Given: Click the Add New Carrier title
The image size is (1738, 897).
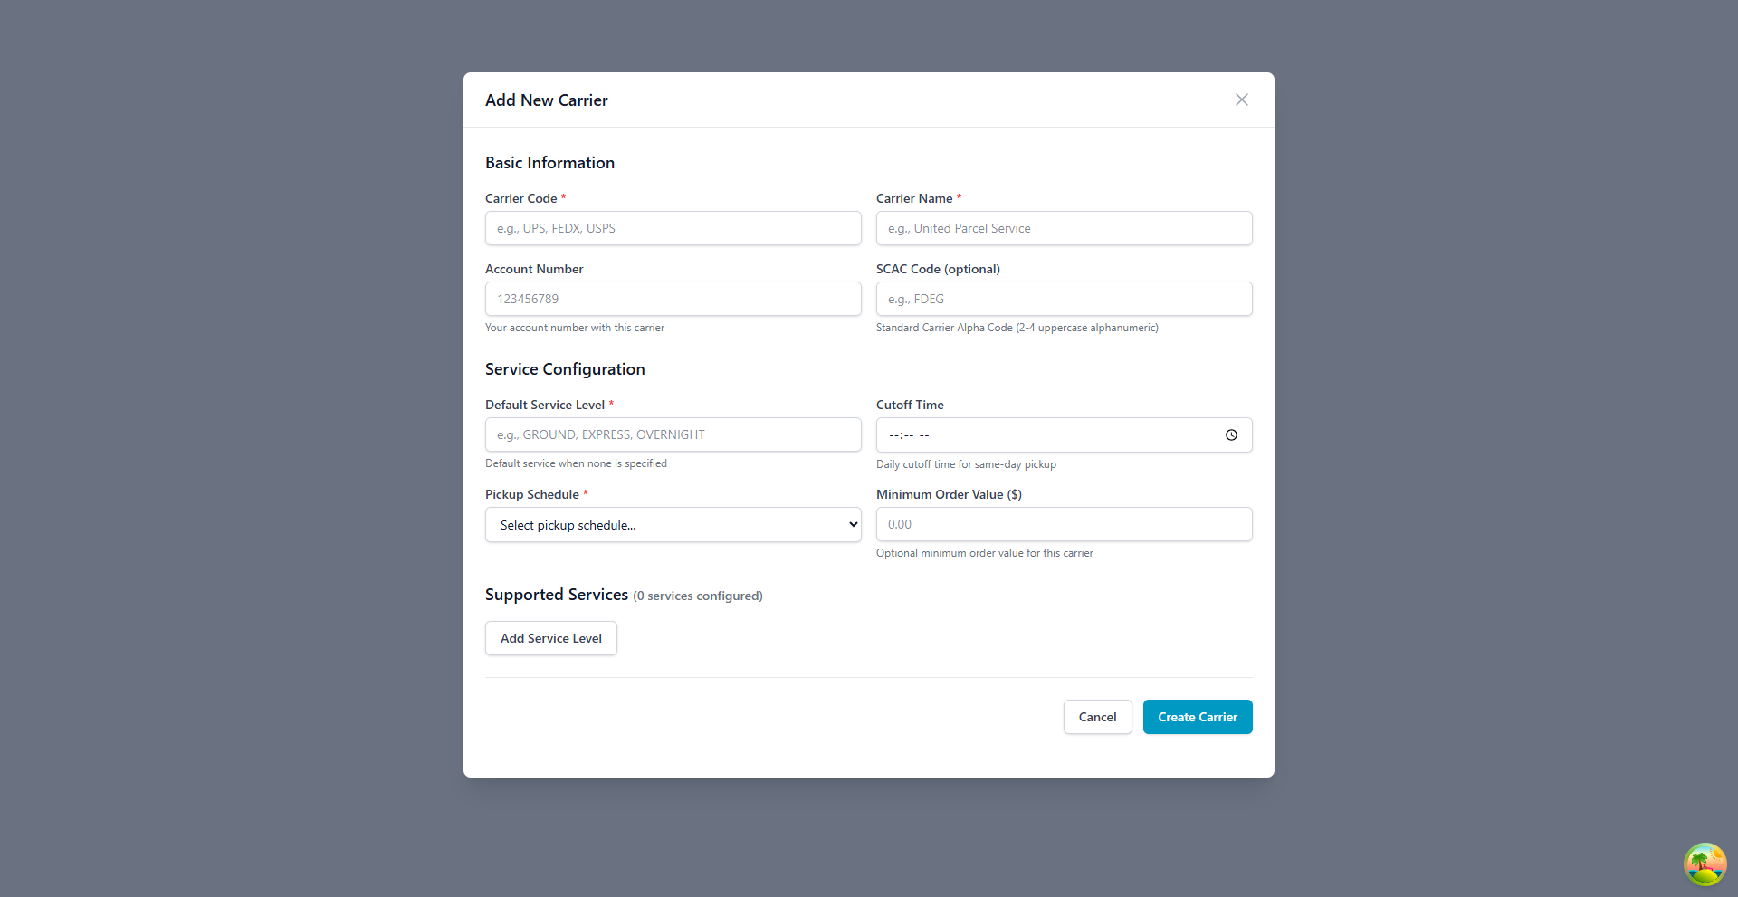Looking at the screenshot, I should [x=546, y=100].
